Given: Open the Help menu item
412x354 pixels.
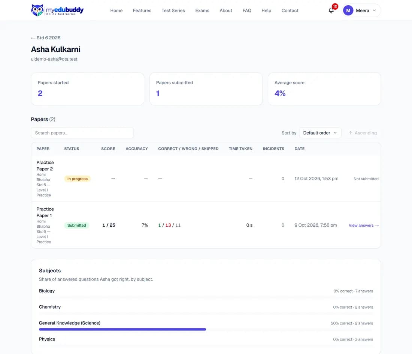Looking at the screenshot, I should (x=266, y=10).
